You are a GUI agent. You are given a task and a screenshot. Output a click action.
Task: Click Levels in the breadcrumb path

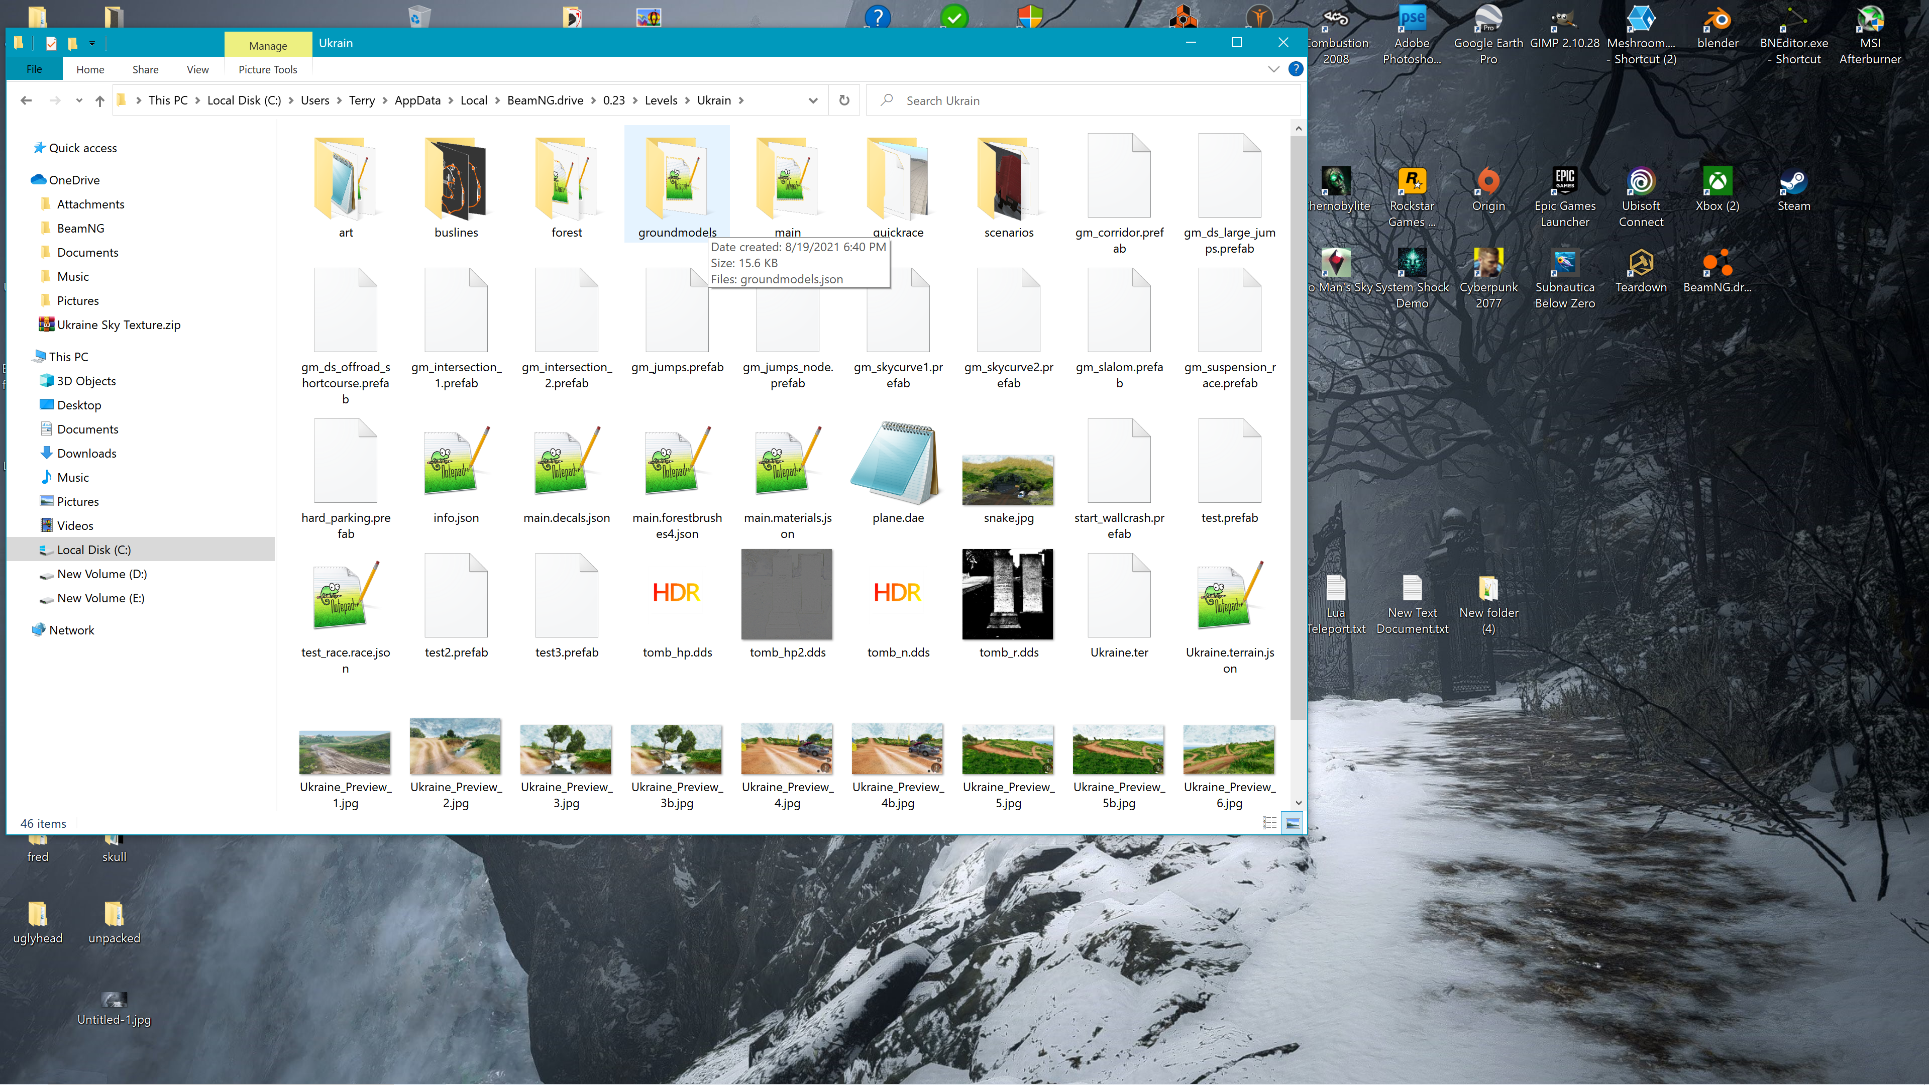(x=661, y=100)
